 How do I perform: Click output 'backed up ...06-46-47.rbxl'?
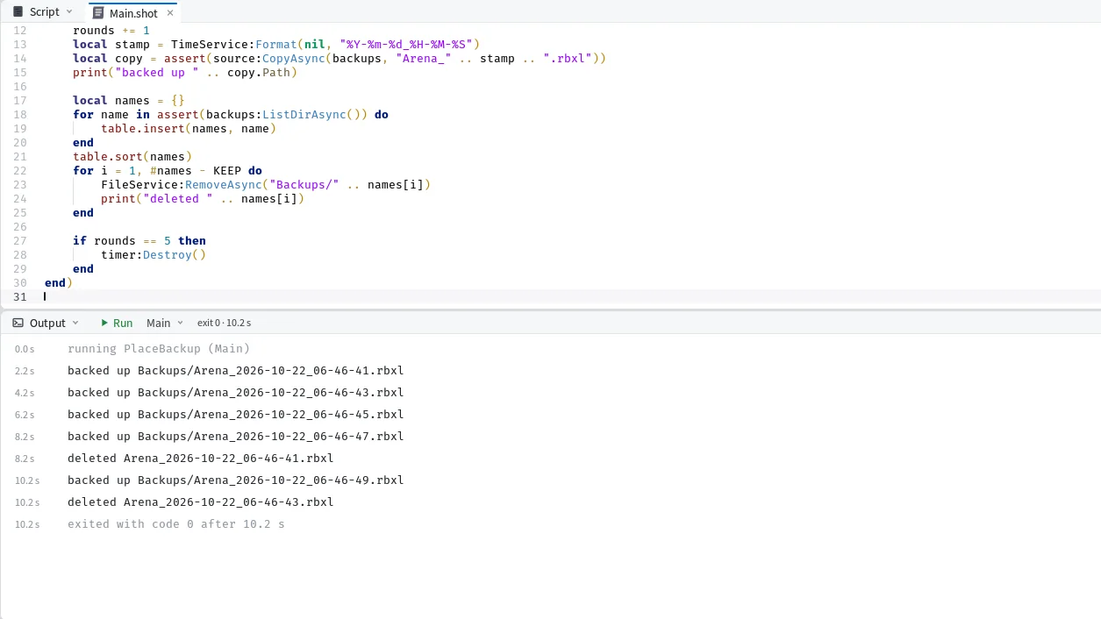(x=236, y=437)
